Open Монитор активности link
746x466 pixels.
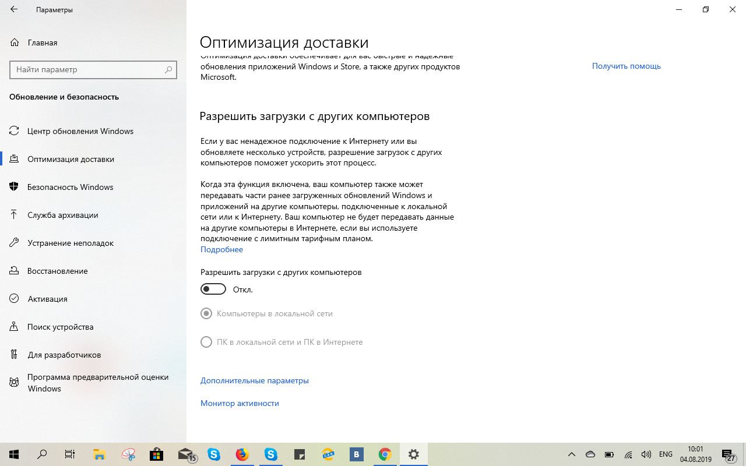240,403
